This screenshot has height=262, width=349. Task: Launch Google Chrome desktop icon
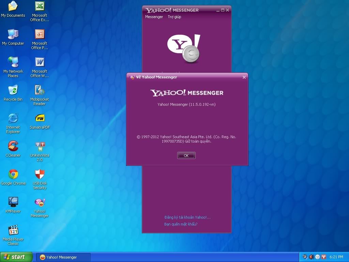(13, 177)
